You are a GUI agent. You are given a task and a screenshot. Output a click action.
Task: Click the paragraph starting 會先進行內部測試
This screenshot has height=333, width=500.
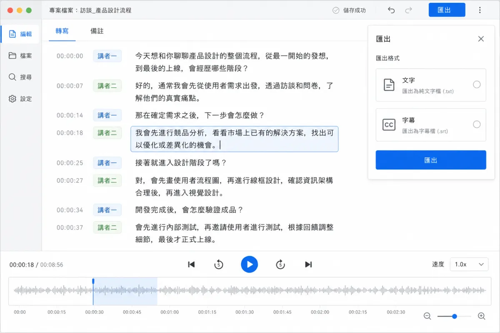coord(234,234)
